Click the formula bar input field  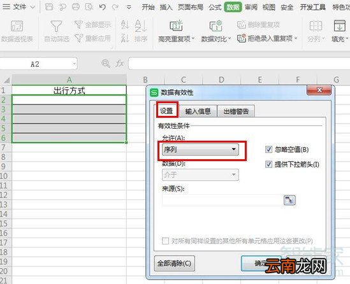tap(239, 64)
